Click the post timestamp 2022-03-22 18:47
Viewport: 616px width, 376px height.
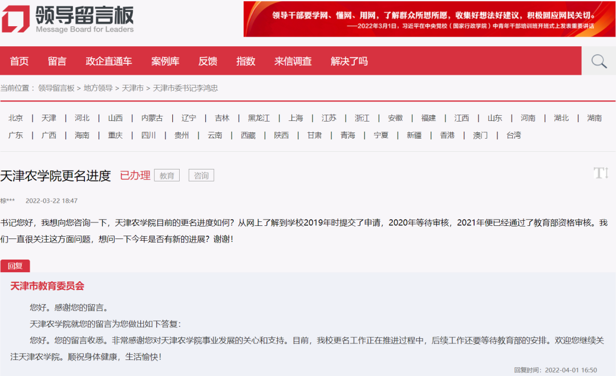(51, 201)
